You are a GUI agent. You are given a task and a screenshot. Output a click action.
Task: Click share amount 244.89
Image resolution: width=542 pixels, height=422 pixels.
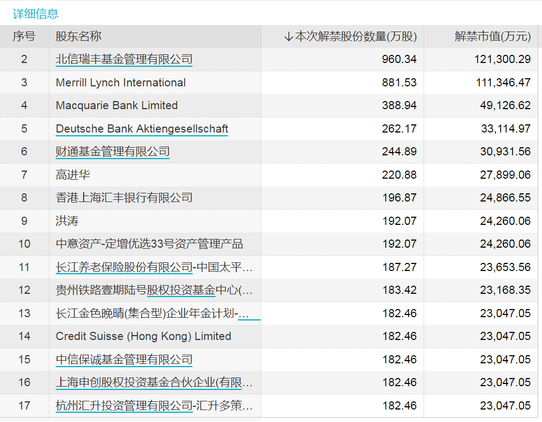click(399, 152)
